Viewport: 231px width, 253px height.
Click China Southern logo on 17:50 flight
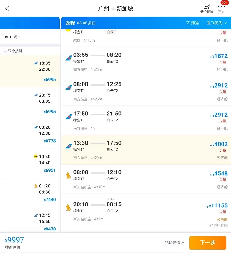click(x=69, y=116)
